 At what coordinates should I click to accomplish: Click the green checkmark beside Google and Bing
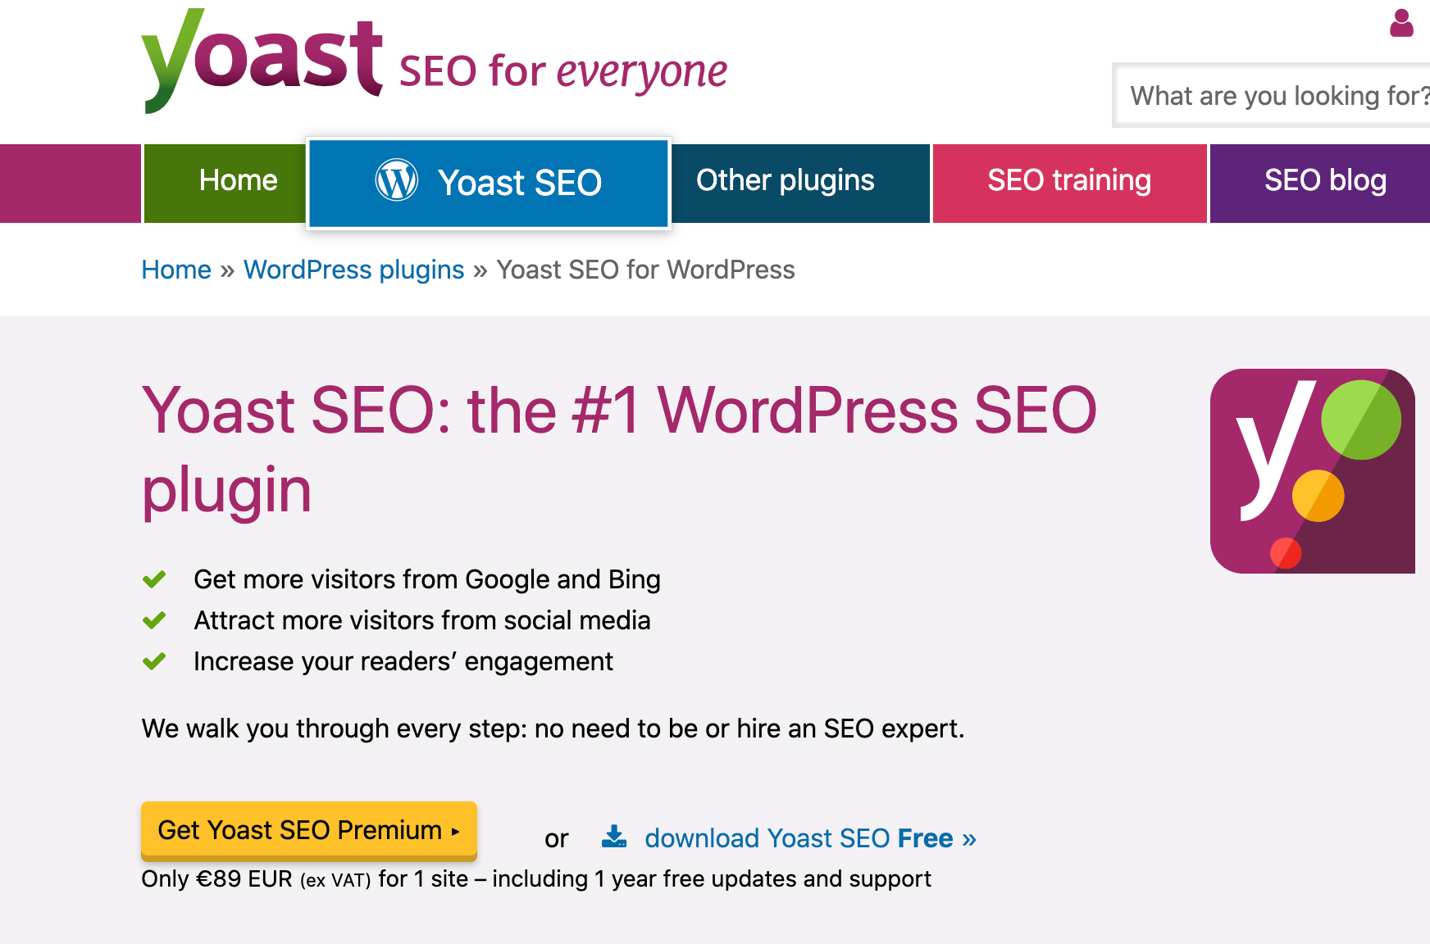click(154, 579)
